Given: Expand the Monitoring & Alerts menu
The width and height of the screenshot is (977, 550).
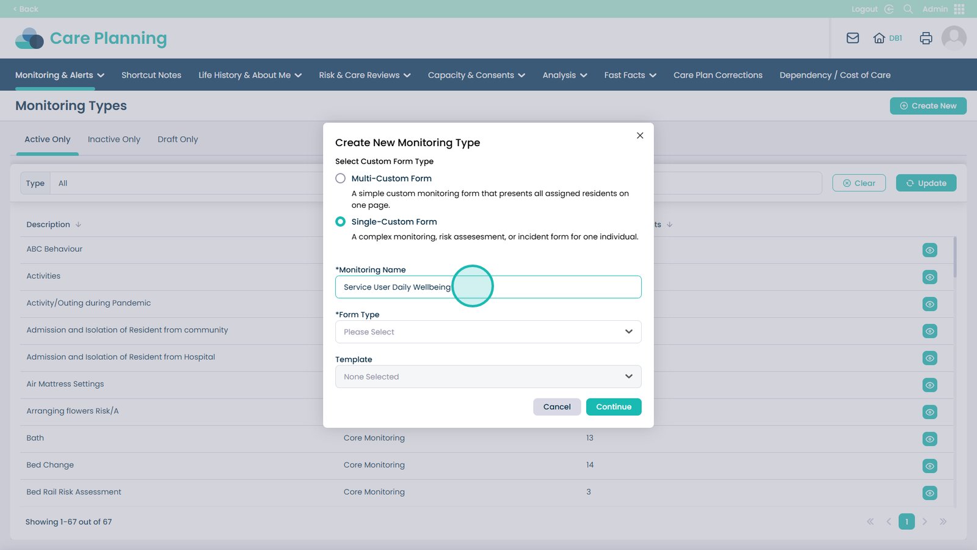Looking at the screenshot, I should [59, 75].
